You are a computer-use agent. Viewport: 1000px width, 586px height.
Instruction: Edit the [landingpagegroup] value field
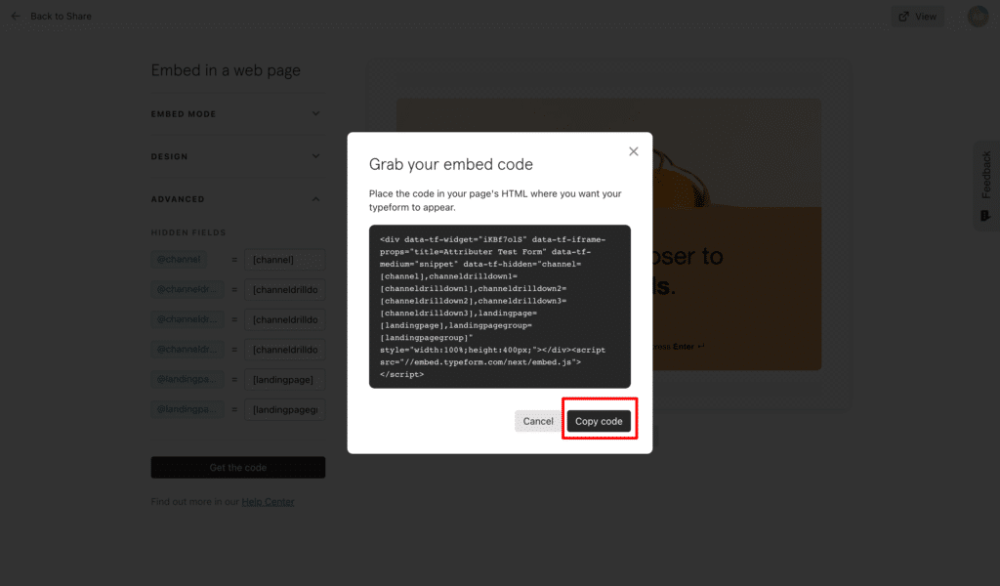tap(284, 409)
